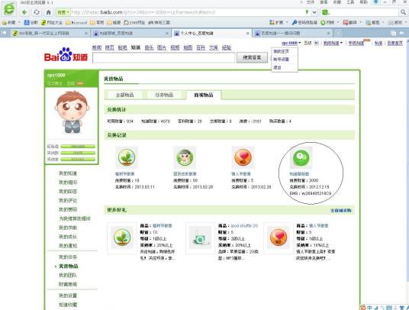Open the cartoon boy profile avatar
409x310 pixels.
[72, 112]
